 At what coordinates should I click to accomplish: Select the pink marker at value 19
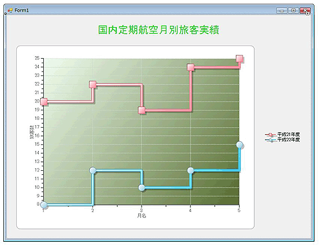coord(141,110)
